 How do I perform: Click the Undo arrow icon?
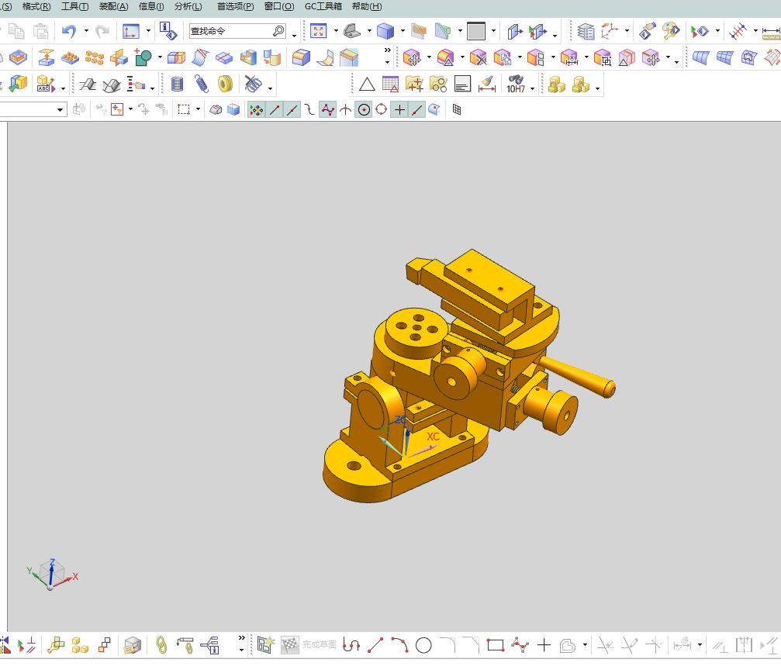pyautogui.click(x=69, y=31)
